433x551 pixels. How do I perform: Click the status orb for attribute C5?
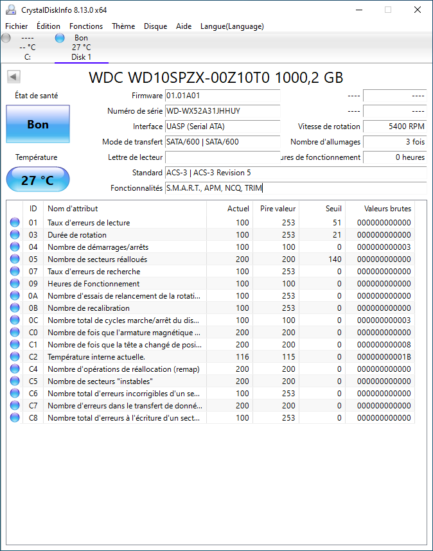click(x=15, y=381)
